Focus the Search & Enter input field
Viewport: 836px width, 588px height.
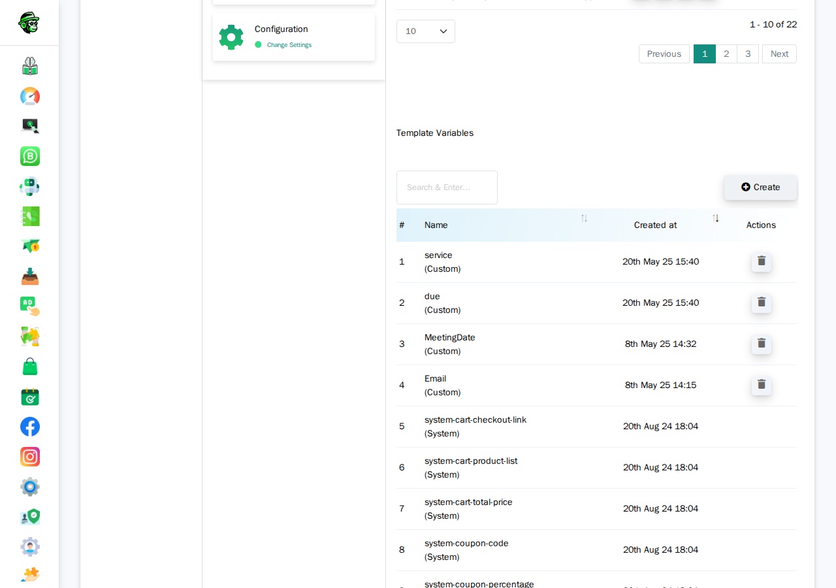click(x=447, y=188)
